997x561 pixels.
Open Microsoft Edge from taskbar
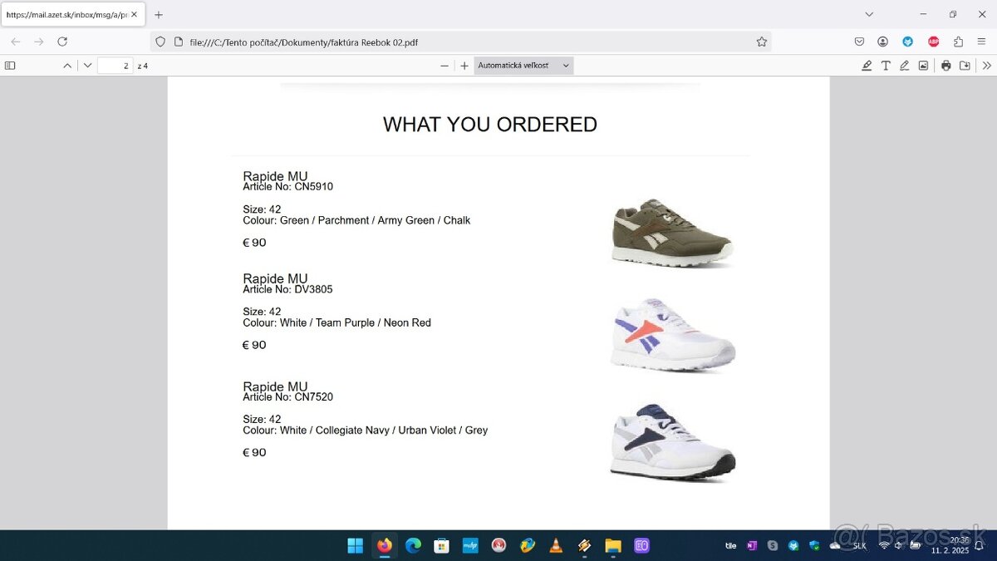click(x=413, y=545)
